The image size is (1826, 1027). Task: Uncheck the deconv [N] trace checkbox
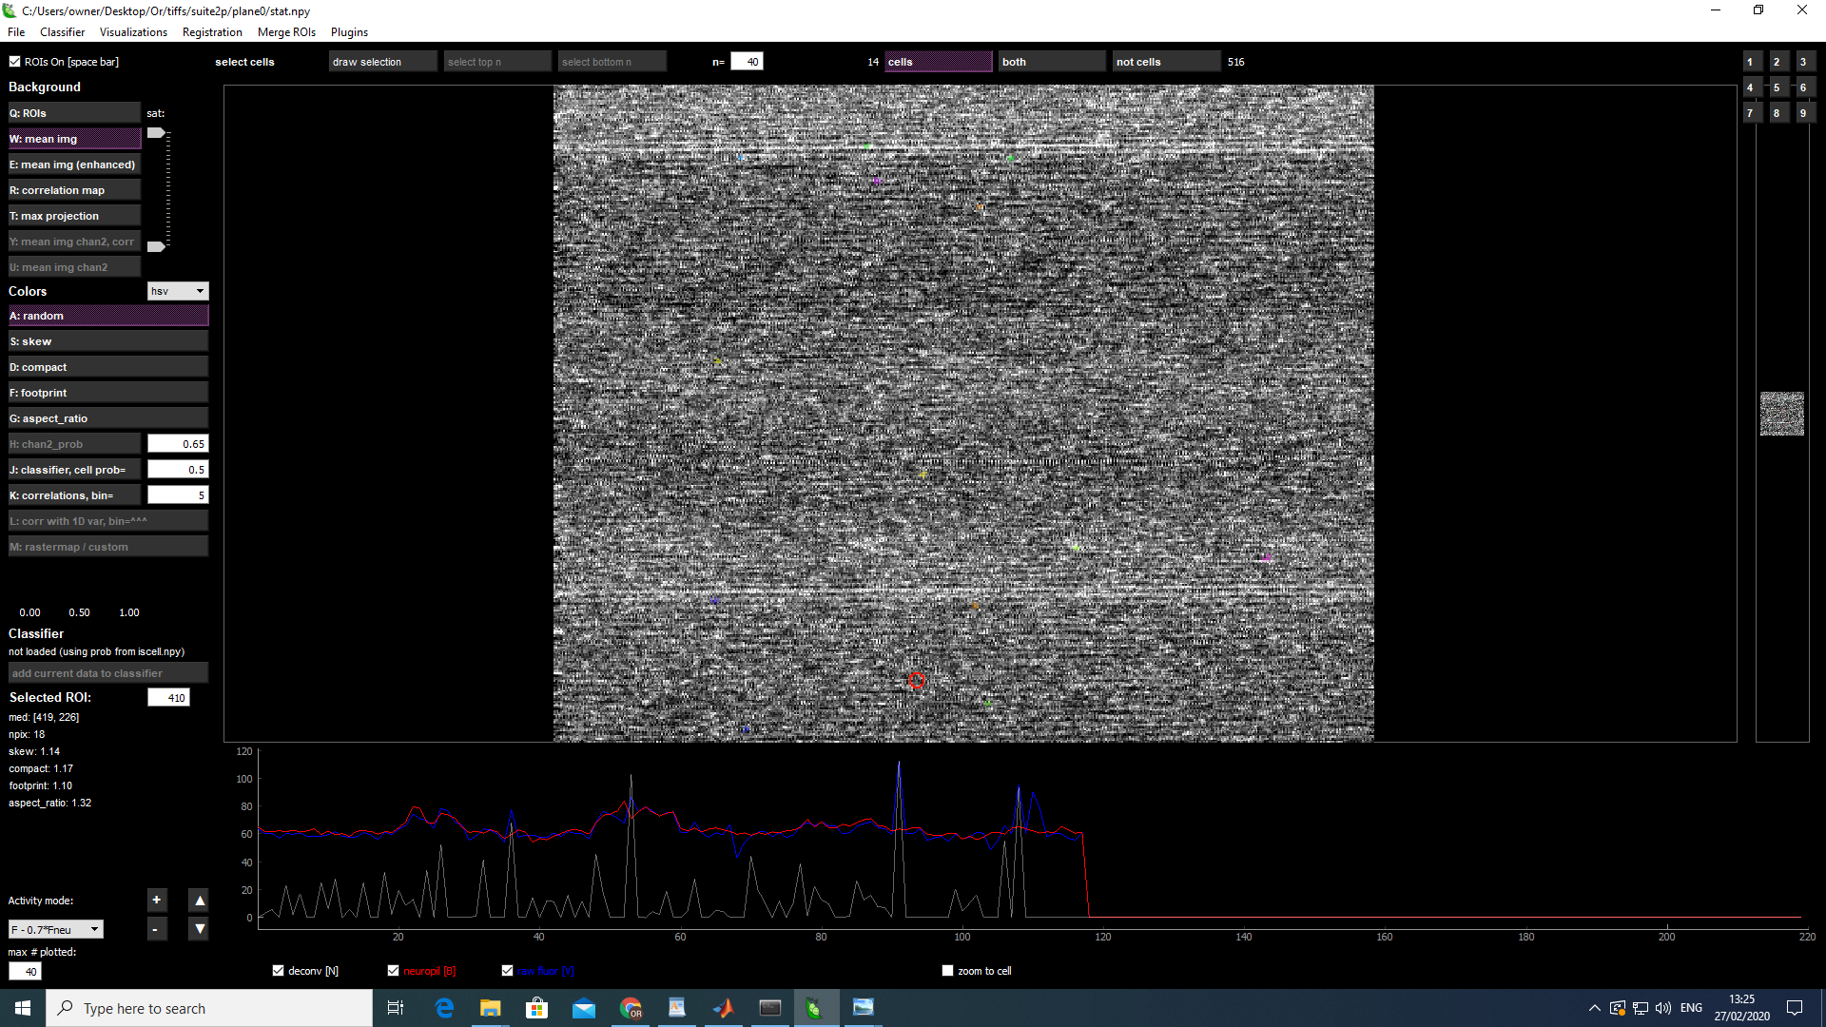tap(279, 971)
